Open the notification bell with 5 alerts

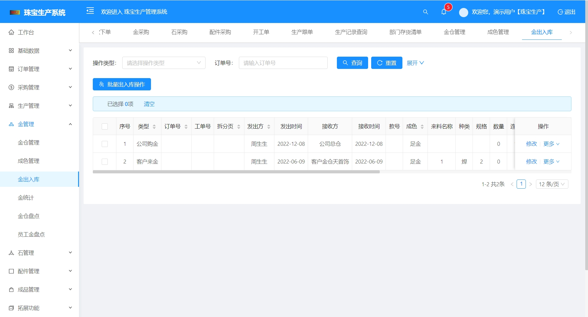pyautogui.click(x=444, y=12)
